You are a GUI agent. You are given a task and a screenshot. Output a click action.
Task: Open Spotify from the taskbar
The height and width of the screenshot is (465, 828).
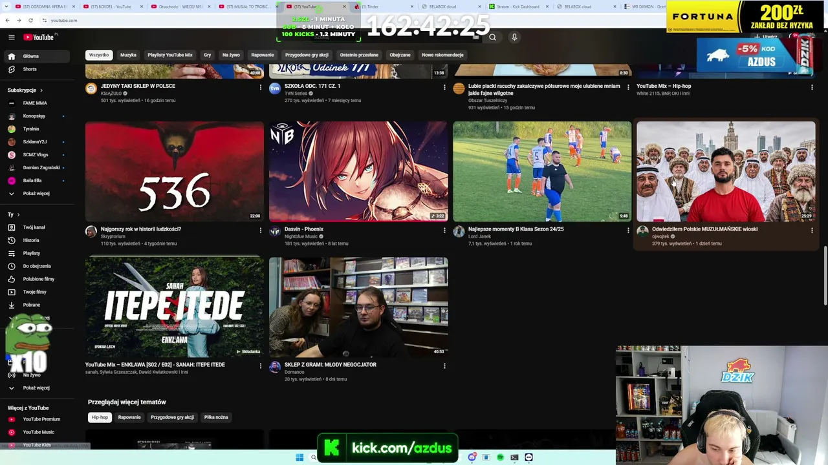click(500, 457)
